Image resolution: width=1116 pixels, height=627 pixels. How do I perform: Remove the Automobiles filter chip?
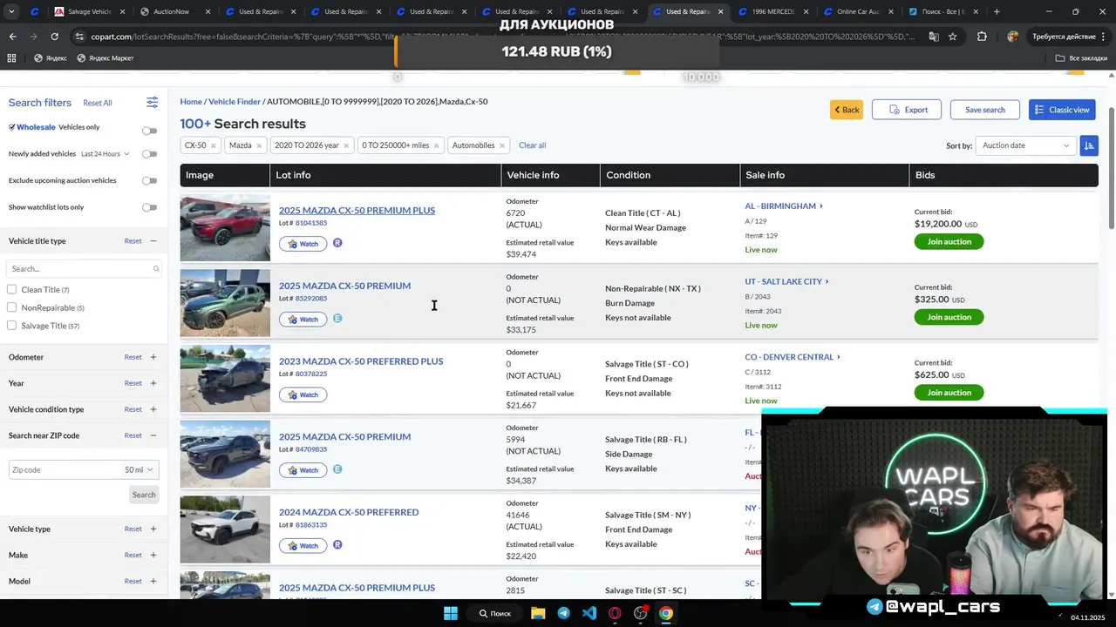coord(502,145)
